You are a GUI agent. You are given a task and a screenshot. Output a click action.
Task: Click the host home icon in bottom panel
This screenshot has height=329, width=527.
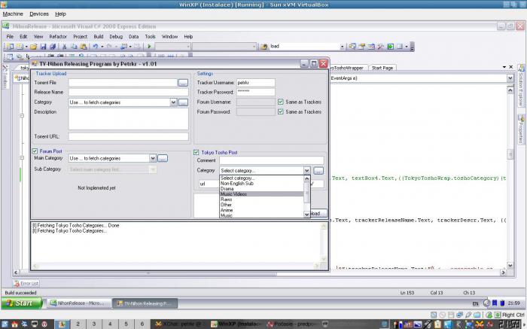coord(14,324)
